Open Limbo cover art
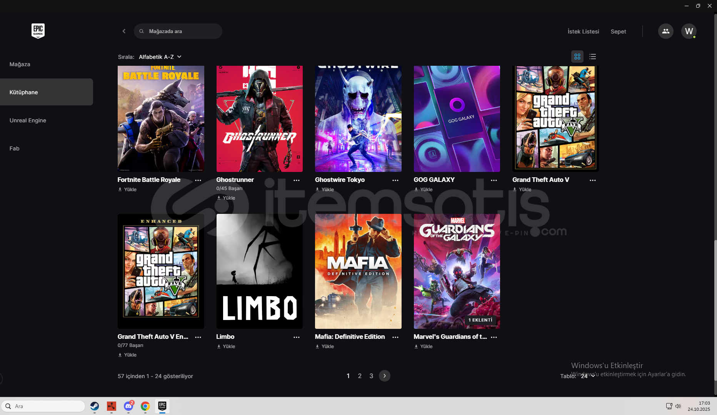Image resolution: width=717 pixels, height=415 pixels. tap(260, 271)
